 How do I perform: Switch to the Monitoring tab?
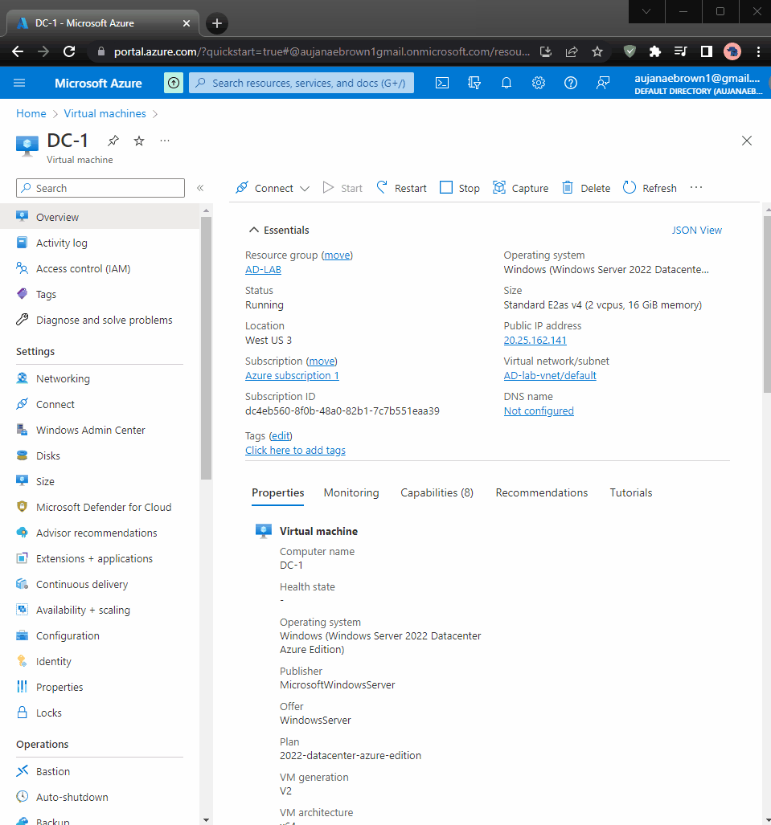tap(351, 493)
